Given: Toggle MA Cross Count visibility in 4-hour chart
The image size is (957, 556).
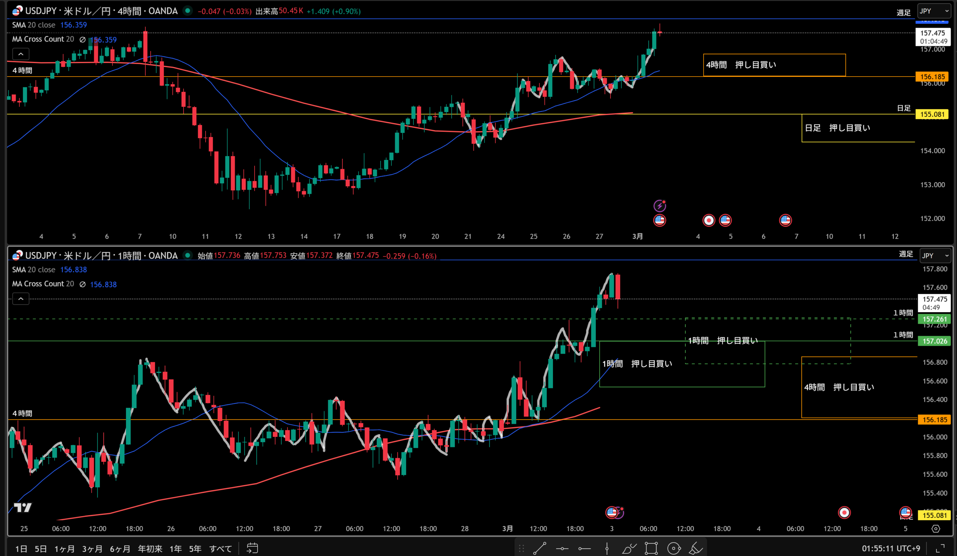Looking at the screenshot, I should click(x=82, y=40).
